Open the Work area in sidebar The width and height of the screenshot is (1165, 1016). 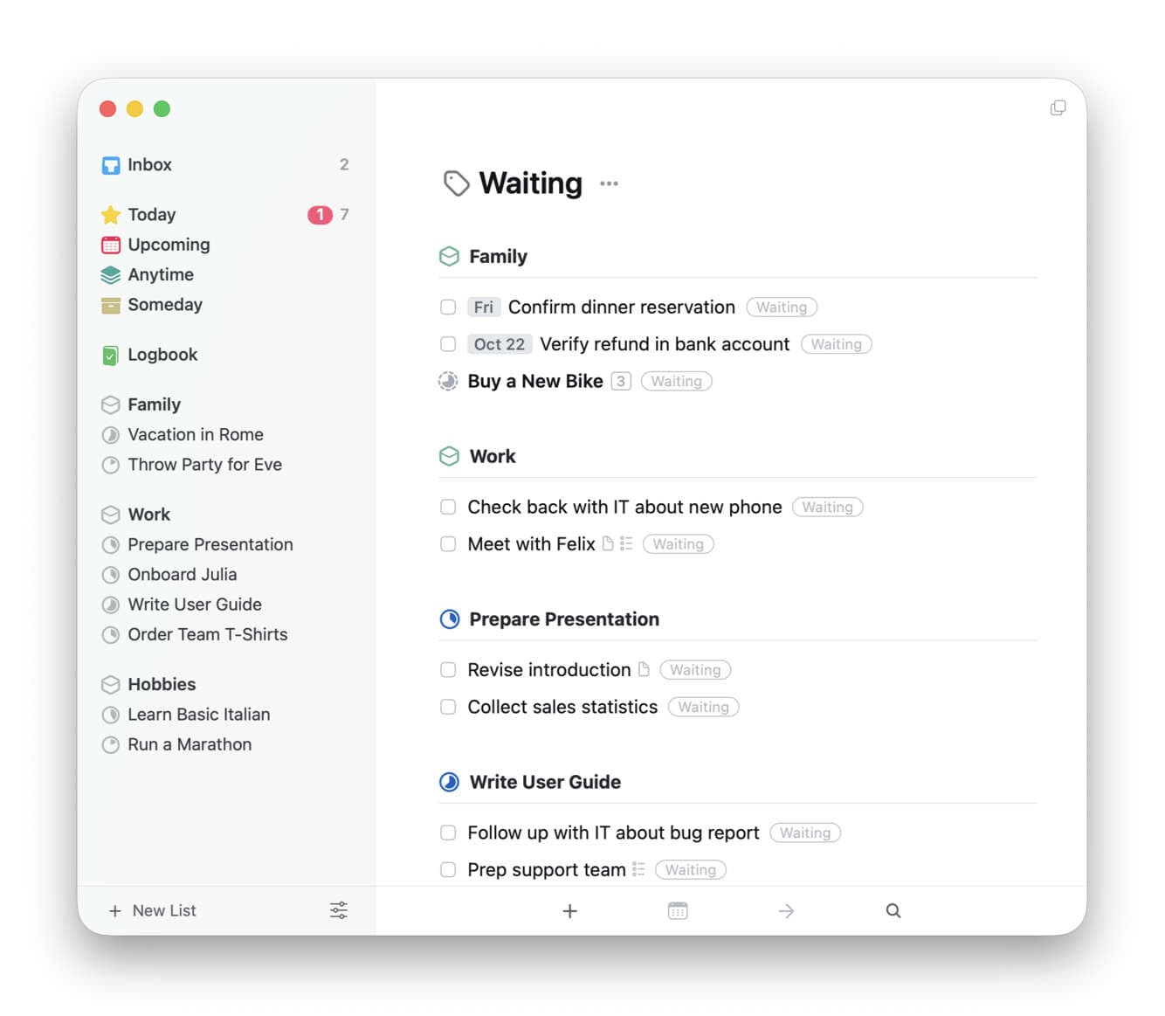tap(148, 515)
